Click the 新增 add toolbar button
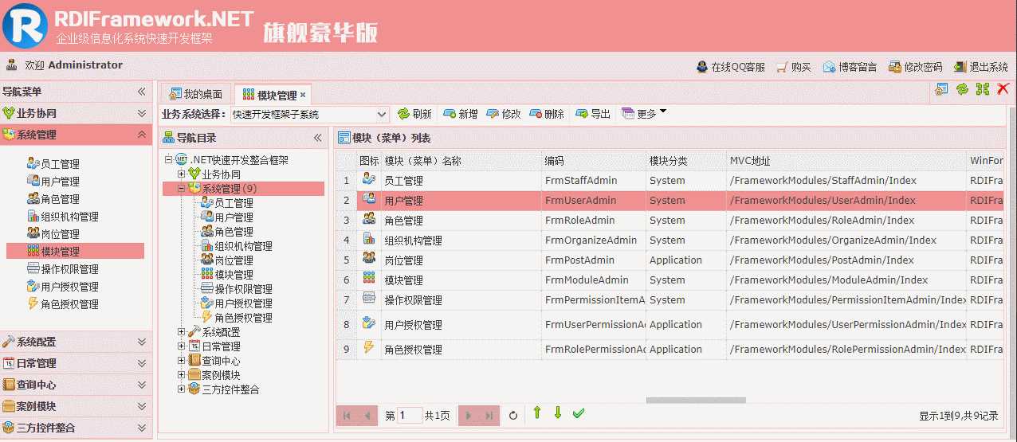Viewport: 1017px width, 442px height. click(x=461, y=114)
